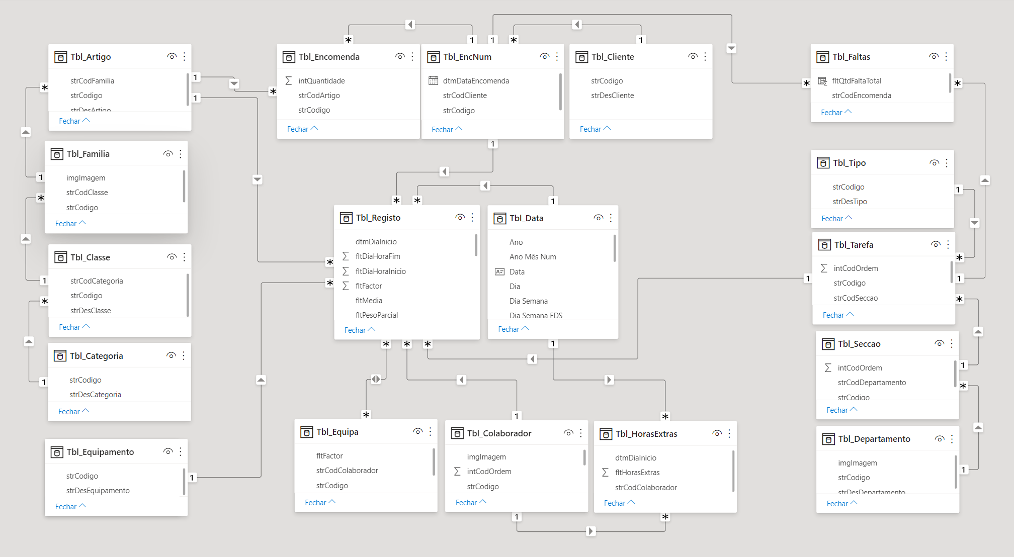Open Tbl_Artigo more options menu
The image size is (1014, 557).
(x=185, y=57)
